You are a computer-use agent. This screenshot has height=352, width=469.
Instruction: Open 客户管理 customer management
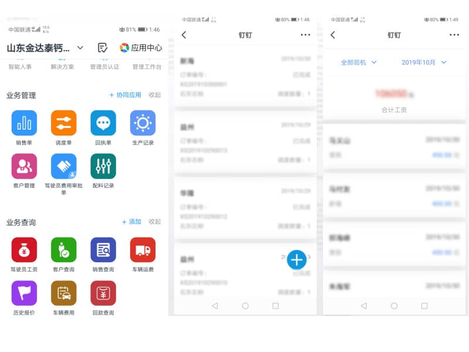tap(23, 167)
